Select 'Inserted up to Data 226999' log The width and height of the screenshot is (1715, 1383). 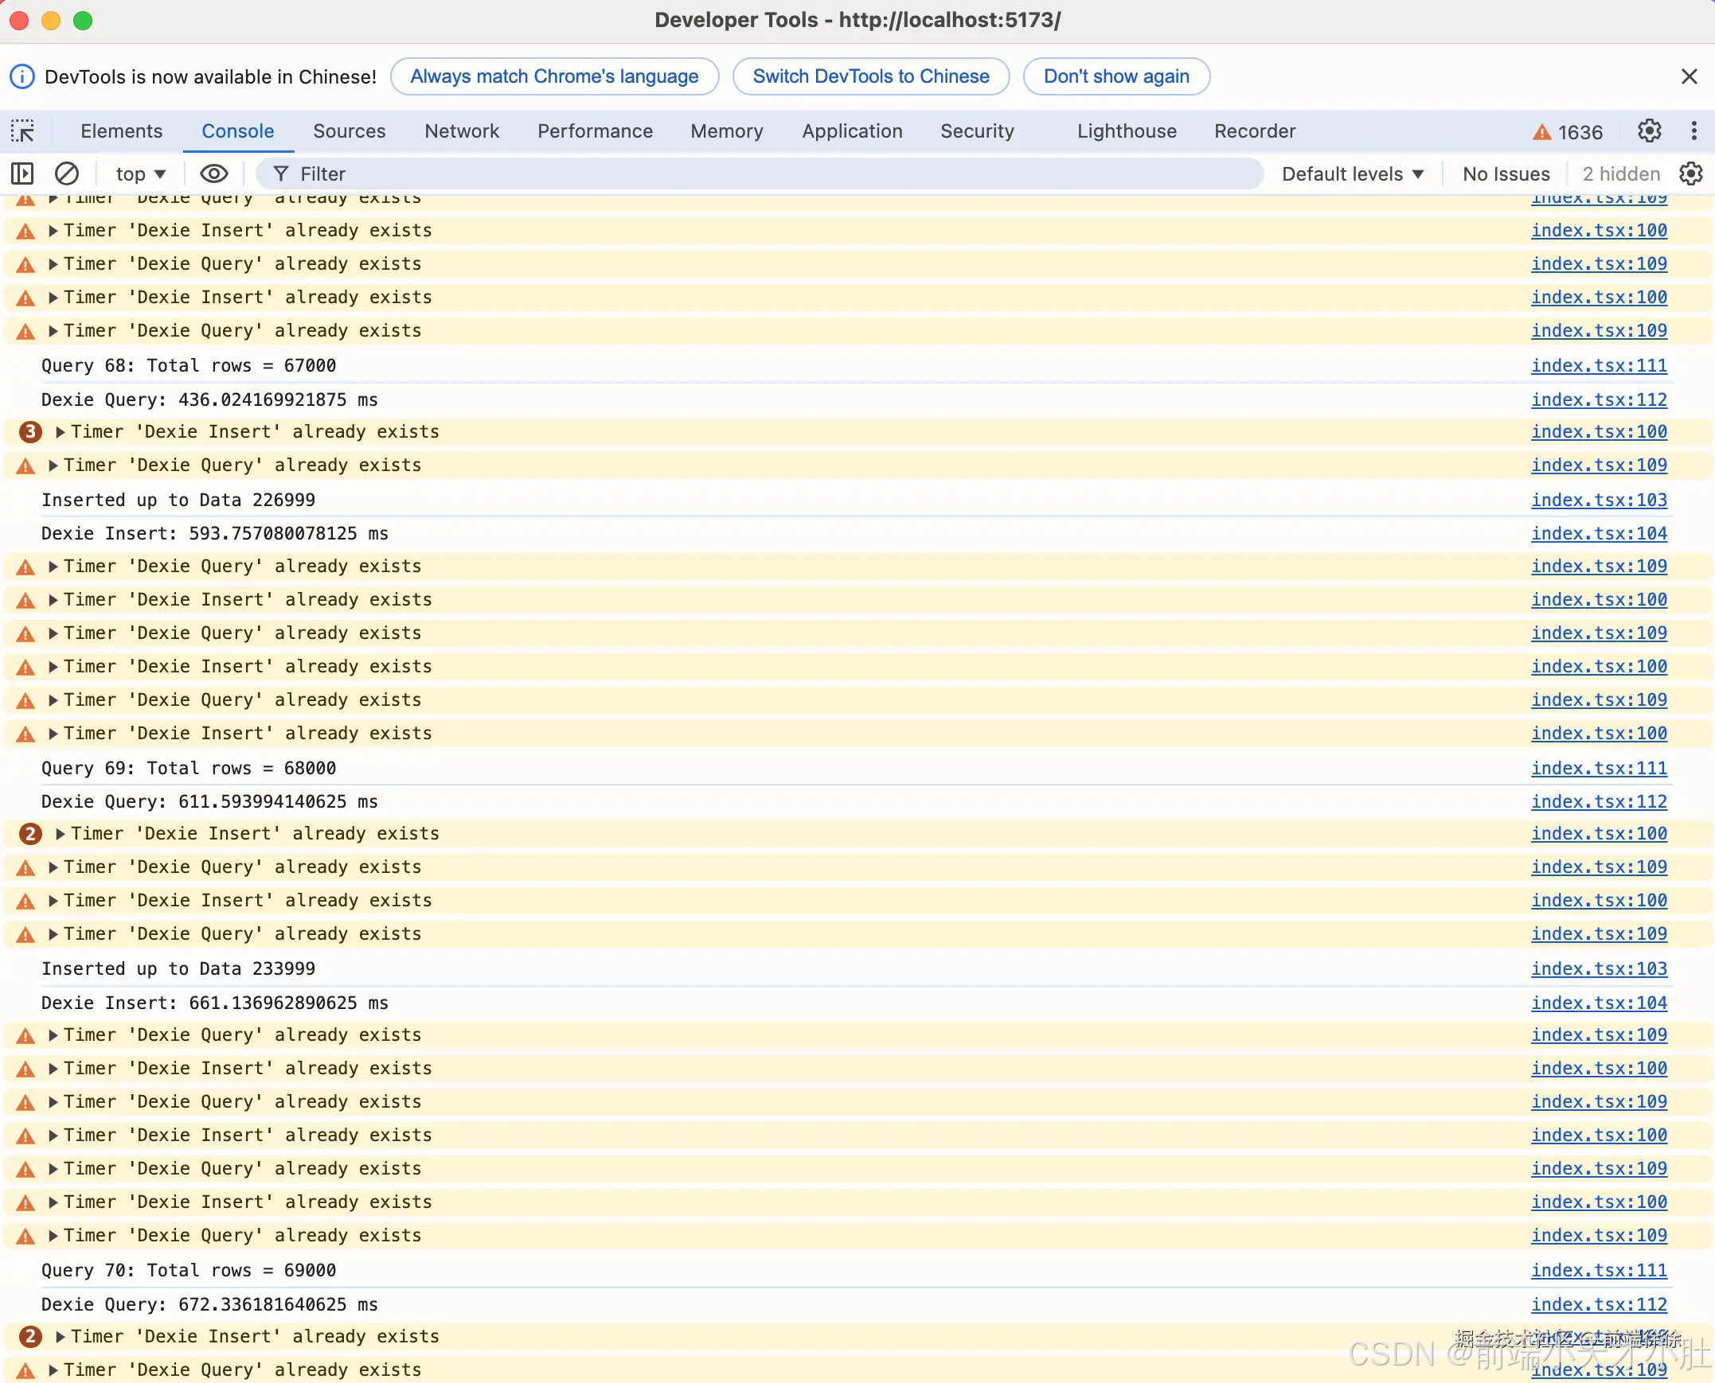(x=178, y=501)
